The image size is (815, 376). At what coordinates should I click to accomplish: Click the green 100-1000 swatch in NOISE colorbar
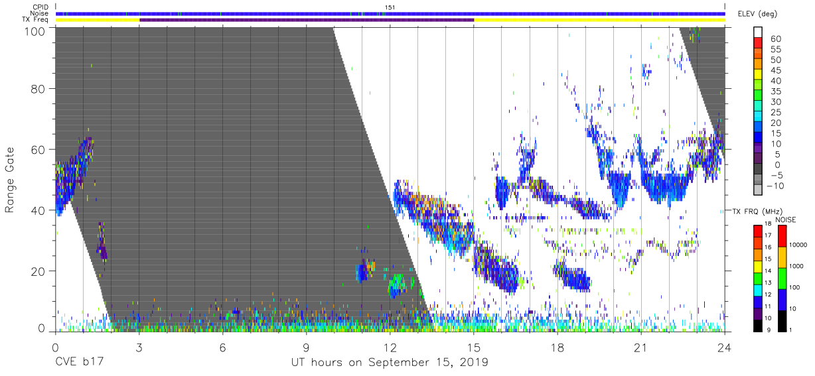(782, 278)
